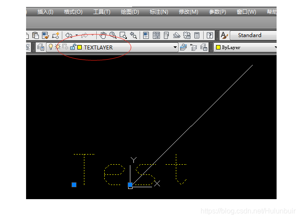This screenshot has width=300, height=219.
Task: Click the grayed Redo arrow
Action: click(x=84, y=35)
